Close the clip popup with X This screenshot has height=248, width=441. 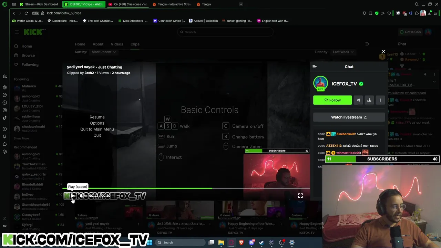383,52
